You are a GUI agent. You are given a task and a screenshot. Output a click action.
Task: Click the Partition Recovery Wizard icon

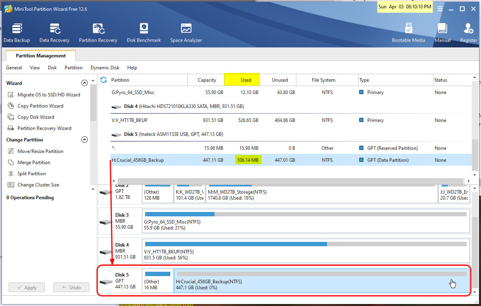10,128
